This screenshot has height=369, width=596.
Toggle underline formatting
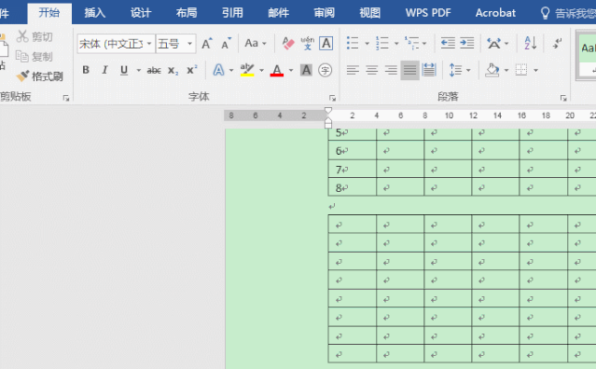point(124,70)
